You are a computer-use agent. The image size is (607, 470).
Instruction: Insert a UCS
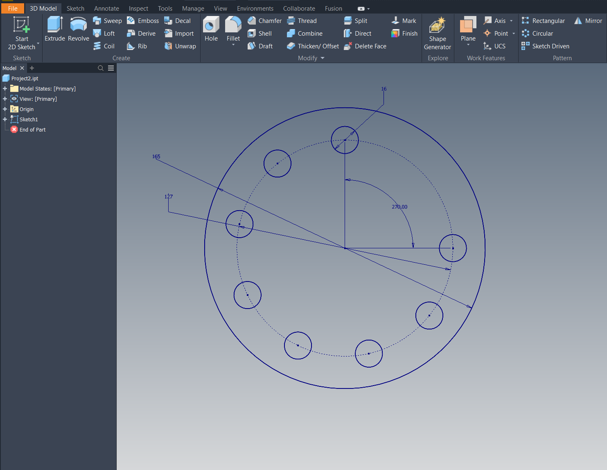click(494, 46)
